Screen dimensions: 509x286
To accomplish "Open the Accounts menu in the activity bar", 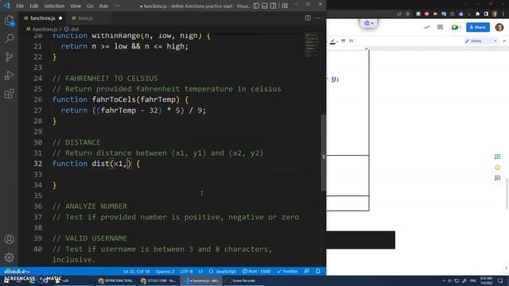I will pos(9,239).
